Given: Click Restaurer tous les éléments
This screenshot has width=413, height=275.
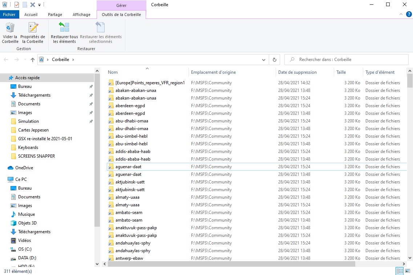Looking at the screenshot, I should coord(64,33).
